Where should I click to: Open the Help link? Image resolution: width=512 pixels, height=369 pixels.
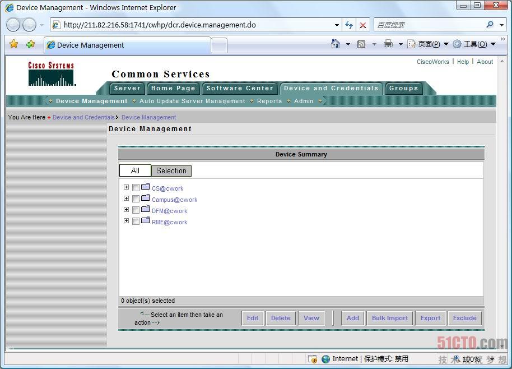click(463, 62)
